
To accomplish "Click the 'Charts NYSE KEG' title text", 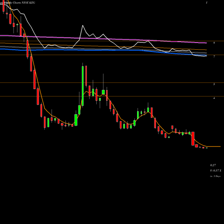I will 24,3.
